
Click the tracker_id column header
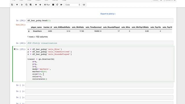[48, 27]
